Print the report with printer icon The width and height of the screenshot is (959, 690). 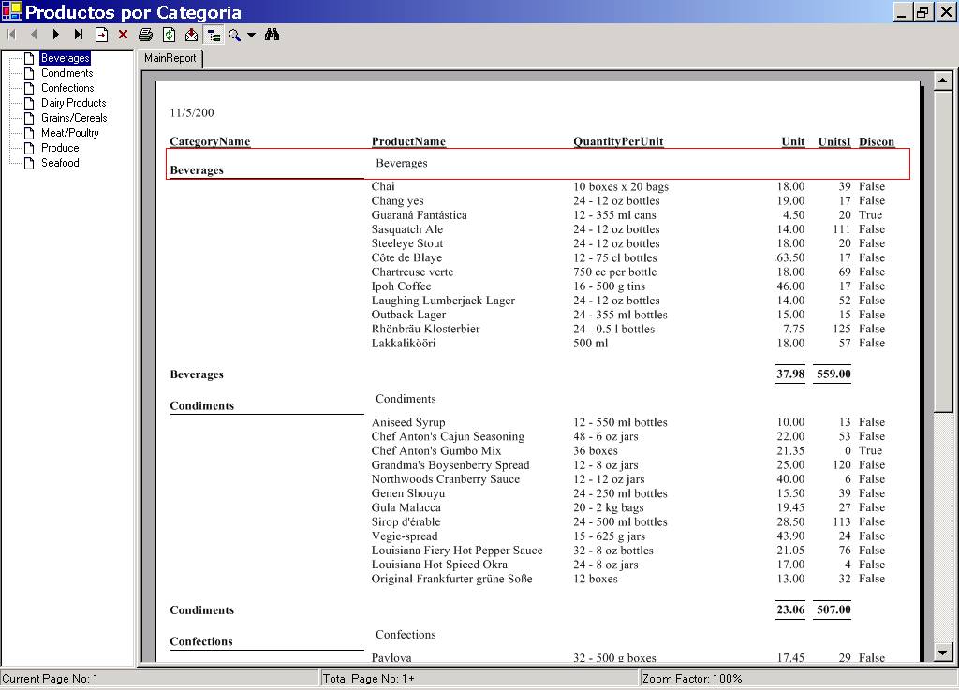point(146,35)
